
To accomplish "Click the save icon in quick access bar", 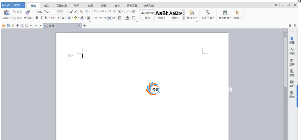I will (x=8, y=25).
